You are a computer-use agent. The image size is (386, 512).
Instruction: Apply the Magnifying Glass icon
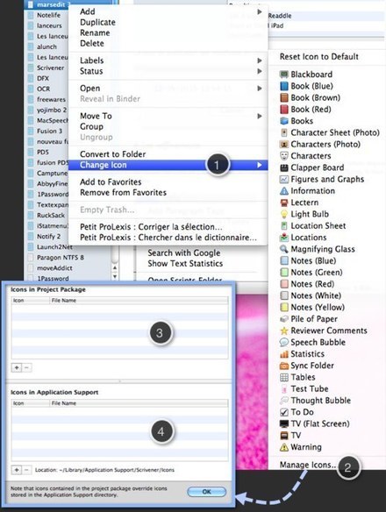point(318,249)
